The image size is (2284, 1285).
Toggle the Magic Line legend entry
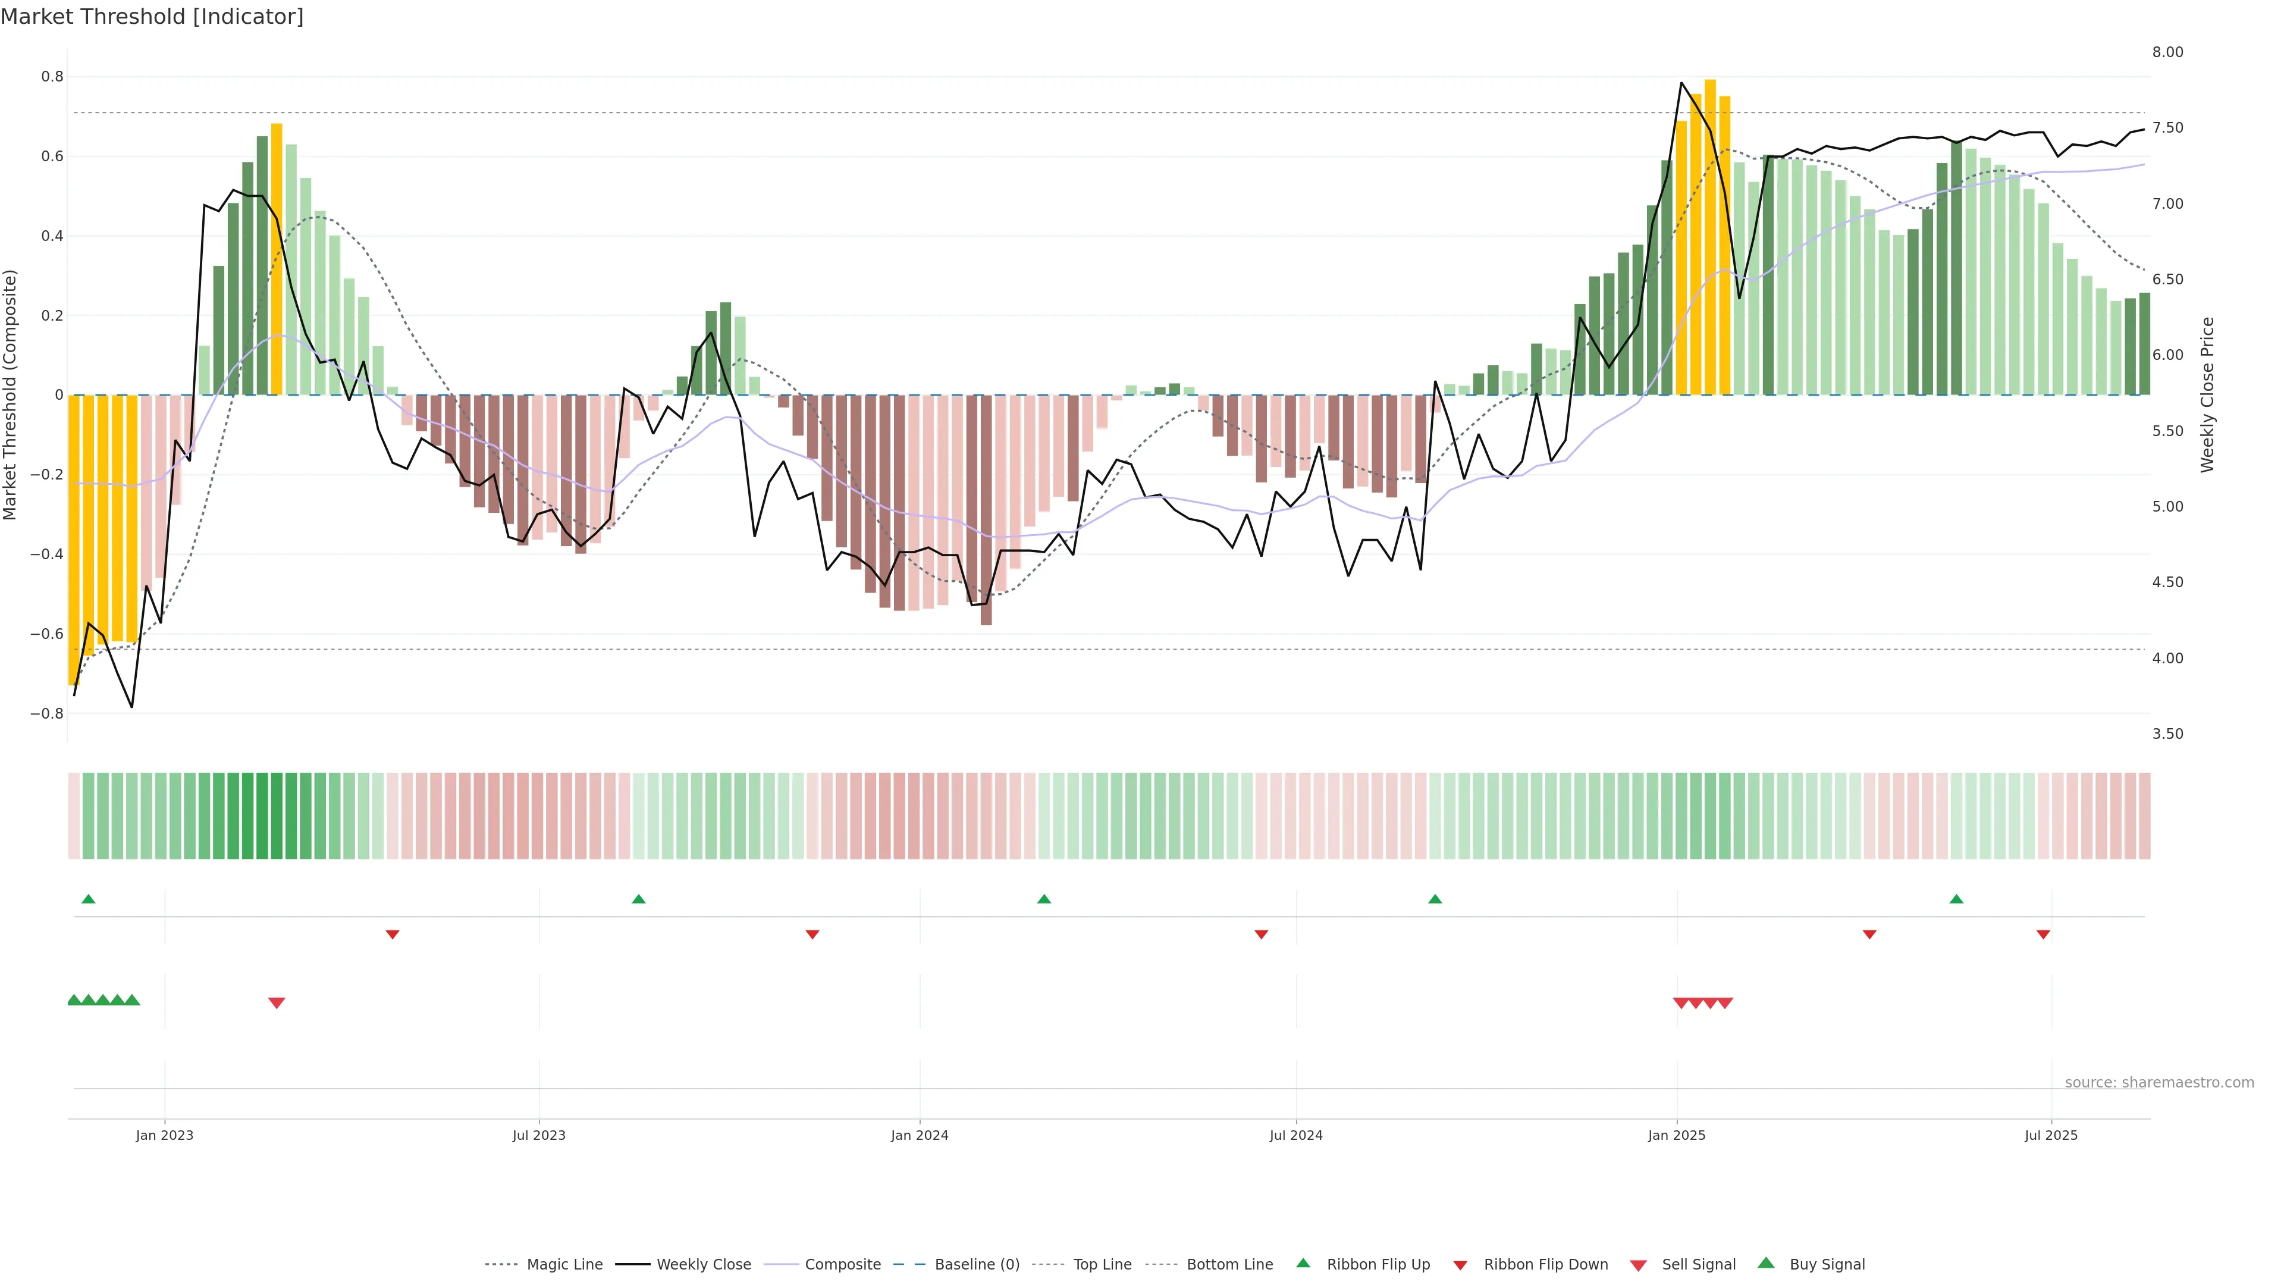564,1265
